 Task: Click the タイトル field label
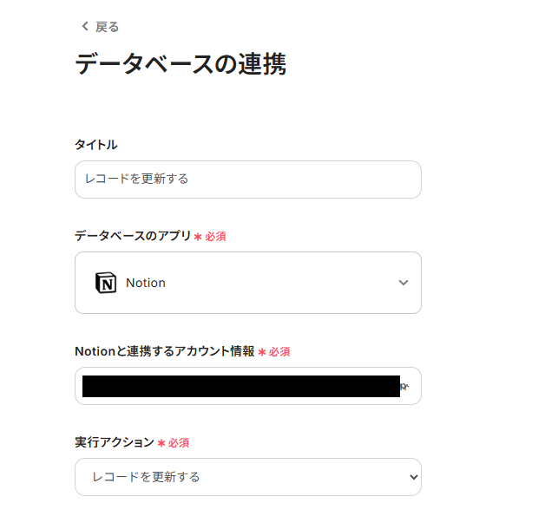click(x=95, y=145)
